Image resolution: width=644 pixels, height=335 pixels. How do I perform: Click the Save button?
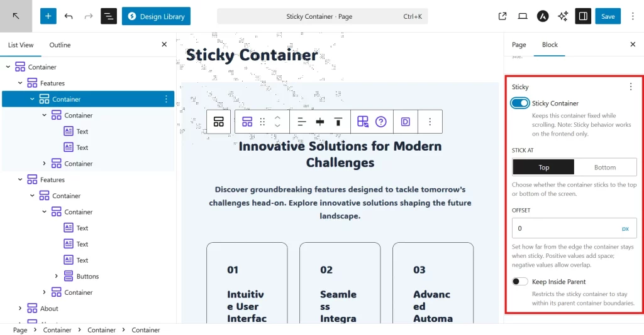coord(608,16)
